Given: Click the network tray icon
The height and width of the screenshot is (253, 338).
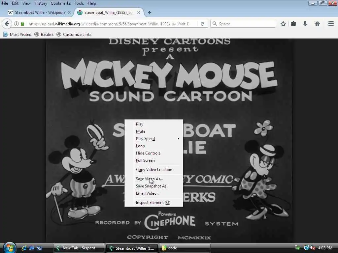Looking at the screenshot, I should pos(306,248).
